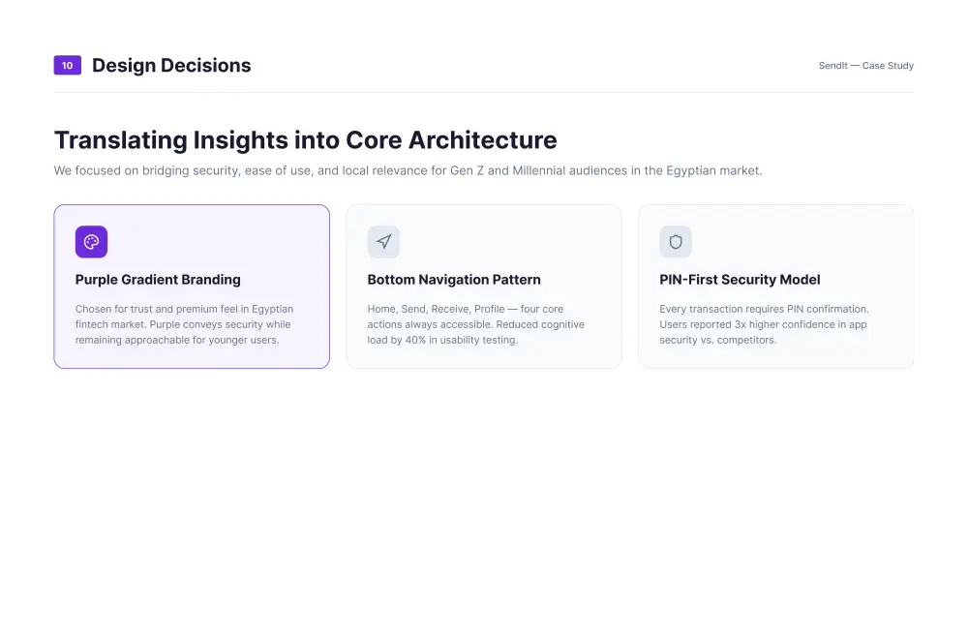Click the shield security icon
Viewport: 968px width, 635px height.
[x=676, y=242]
